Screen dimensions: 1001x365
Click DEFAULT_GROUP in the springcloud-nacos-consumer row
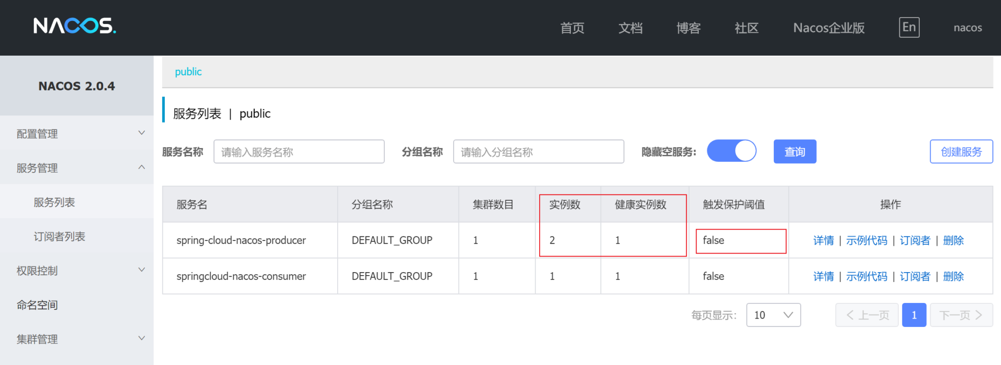[x=392, y=277]
